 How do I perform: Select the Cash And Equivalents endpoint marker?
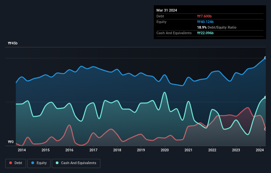point(266,97)
